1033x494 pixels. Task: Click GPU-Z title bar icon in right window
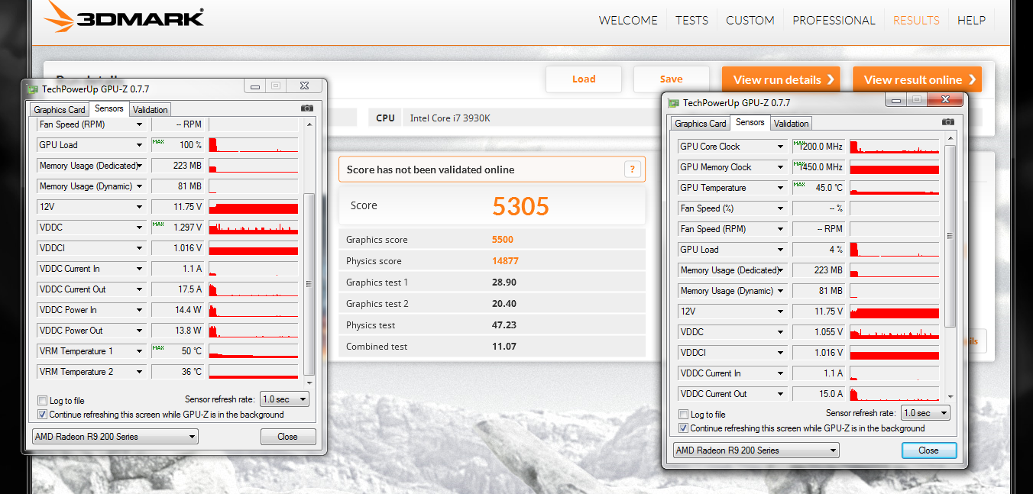[674, 102]
